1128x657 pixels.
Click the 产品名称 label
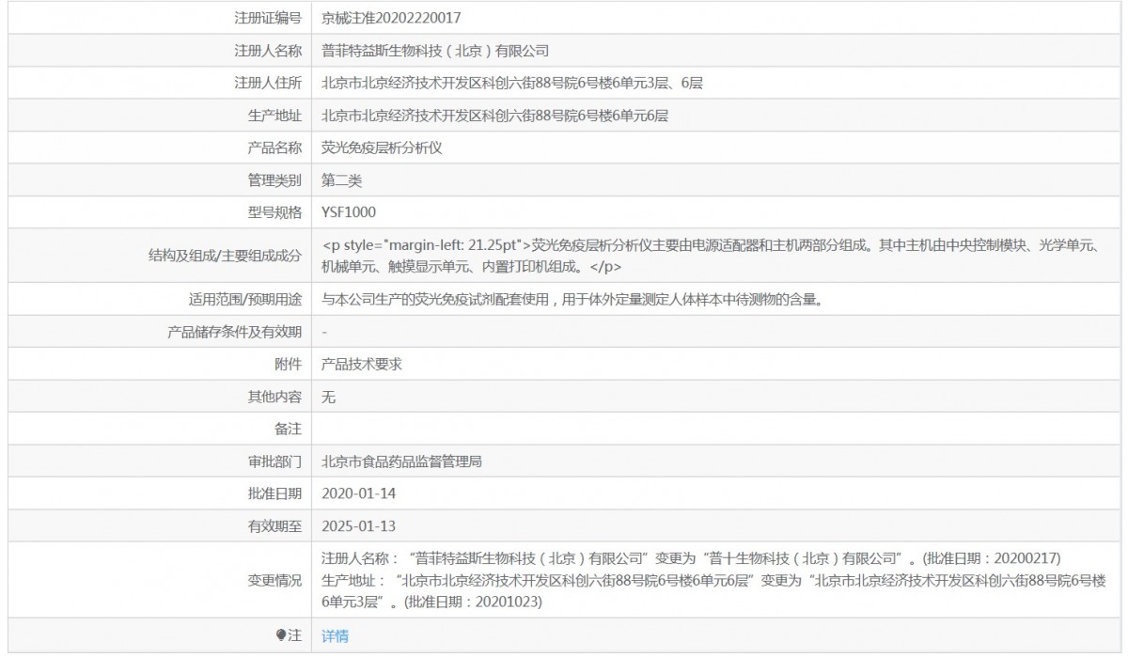point(274,148)
